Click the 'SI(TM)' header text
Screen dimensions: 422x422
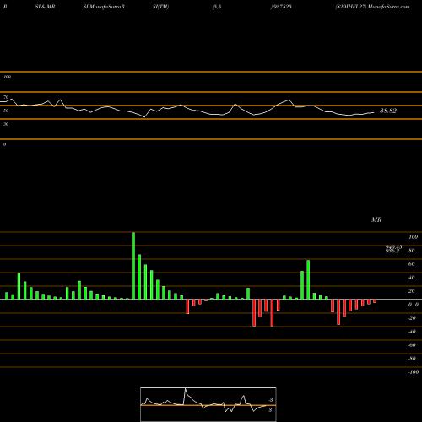(x=160, y=7)
